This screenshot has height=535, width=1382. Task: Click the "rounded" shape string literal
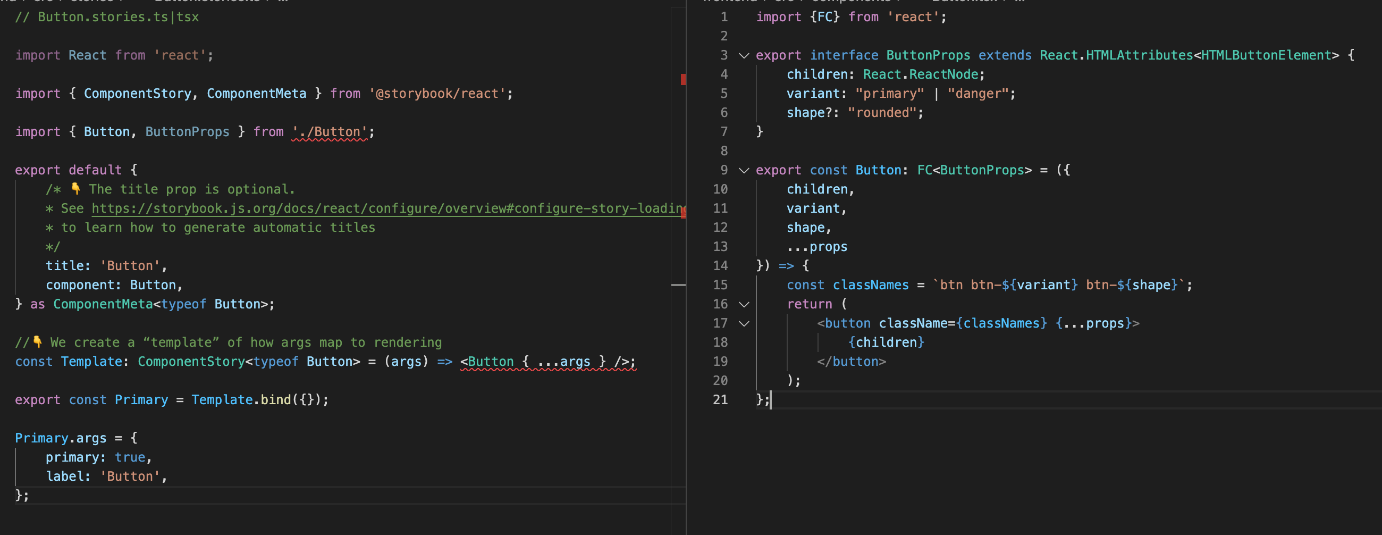coord(882,113)
